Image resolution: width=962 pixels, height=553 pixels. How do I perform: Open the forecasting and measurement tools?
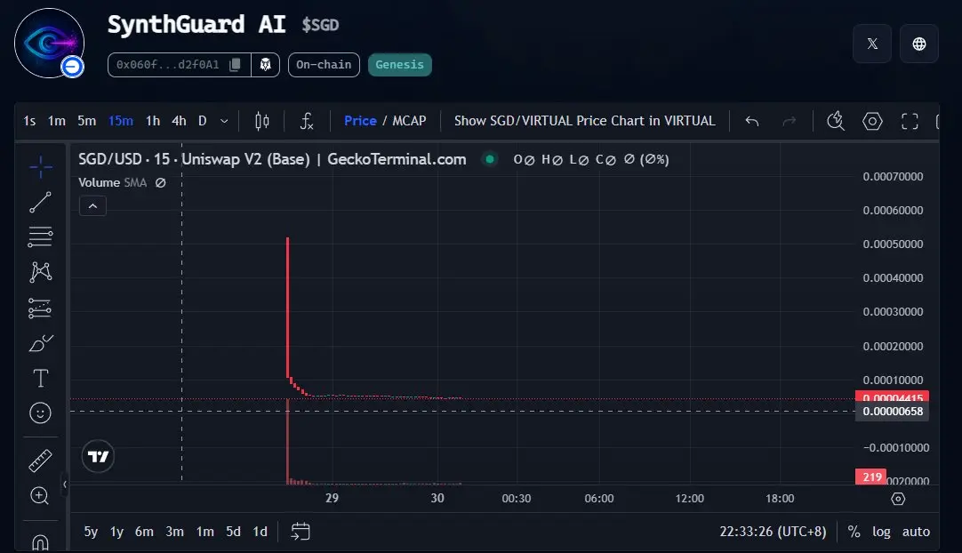pos(41,308)
